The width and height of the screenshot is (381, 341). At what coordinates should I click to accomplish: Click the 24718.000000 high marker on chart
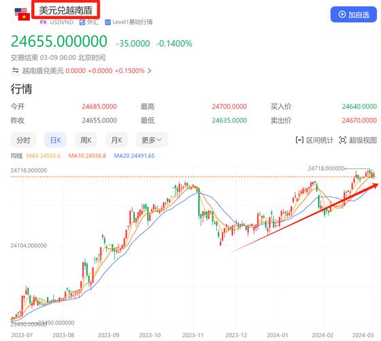point(326,168)
